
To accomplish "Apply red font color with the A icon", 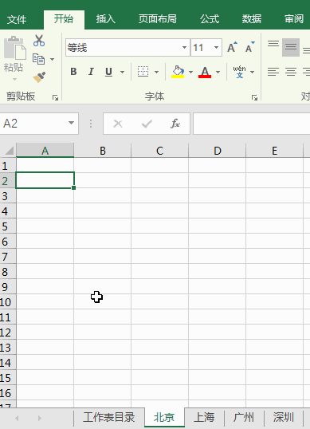I will [x=205, y=72].
